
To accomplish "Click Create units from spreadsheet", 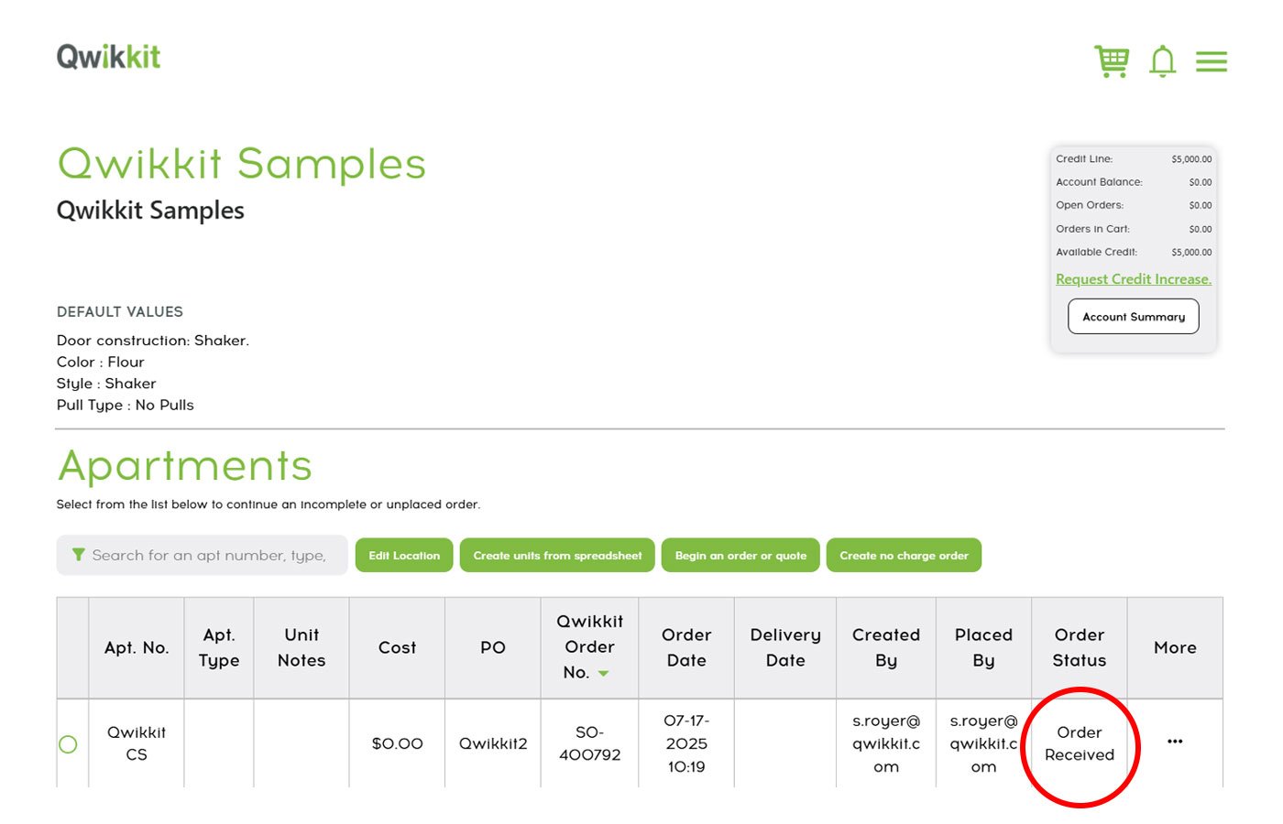I will (557, 556).
